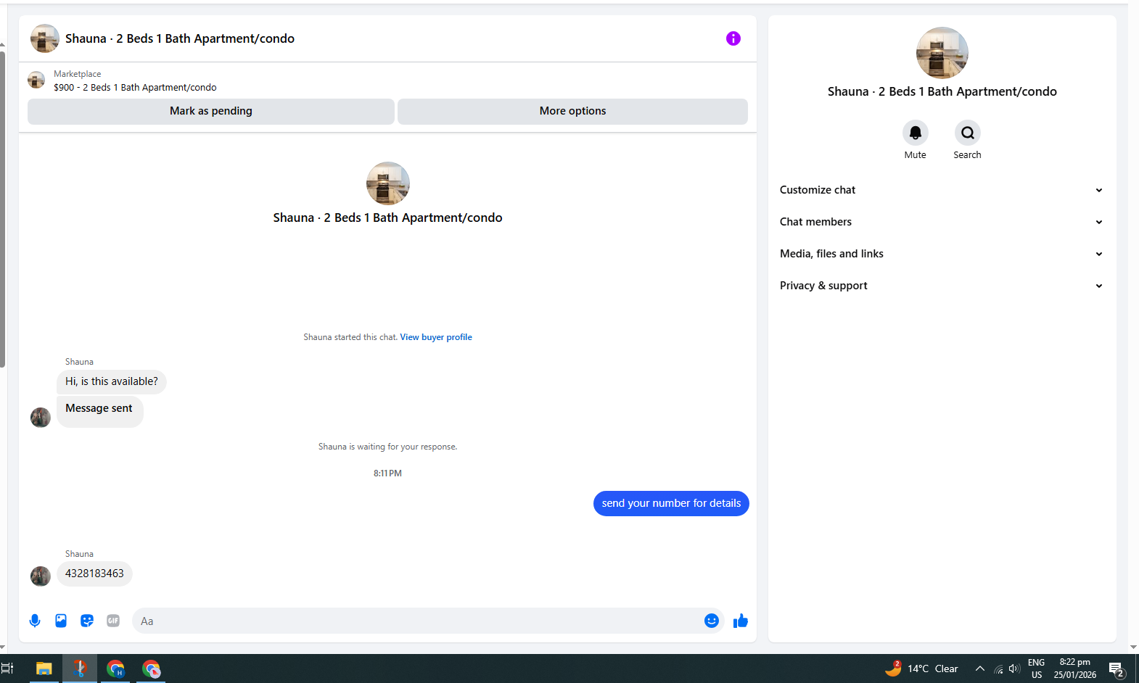The height and width of the screenshot is (683, 1139).
Task: Open the app with red pin icon on taskbar
Action: click(x=80, y=668)
